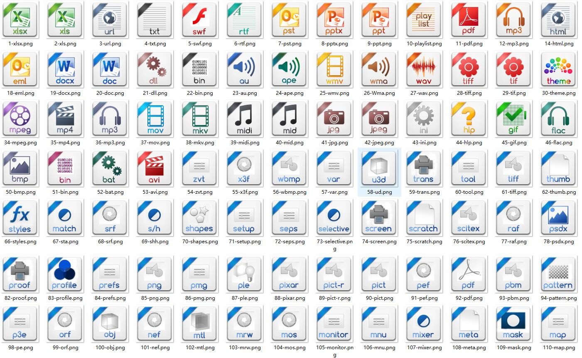Viewport: 582px width, 358px height.
Task: Click the file name 42-jpeg.png
Action: 379,143
